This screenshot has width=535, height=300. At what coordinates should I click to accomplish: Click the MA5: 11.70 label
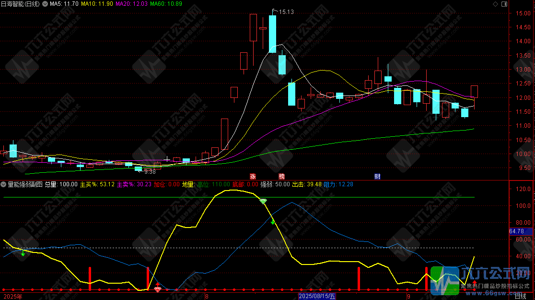click(64, 4)
